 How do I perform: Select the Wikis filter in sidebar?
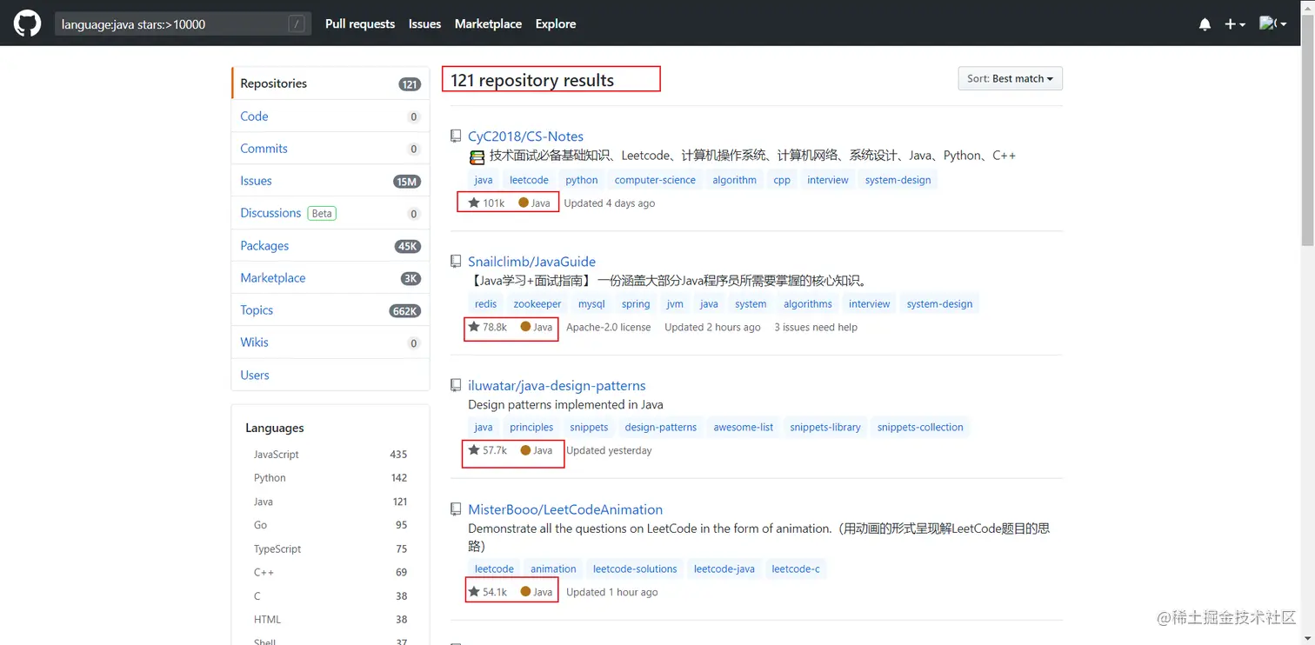tap(330, 342)
